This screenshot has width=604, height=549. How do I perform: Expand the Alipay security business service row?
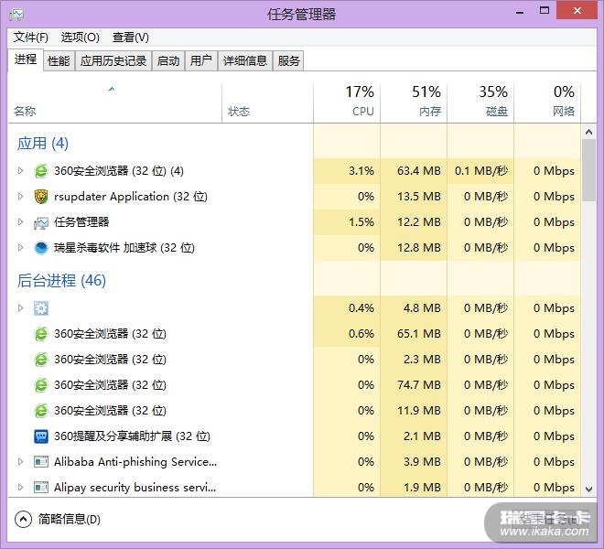tap(20, 488)
